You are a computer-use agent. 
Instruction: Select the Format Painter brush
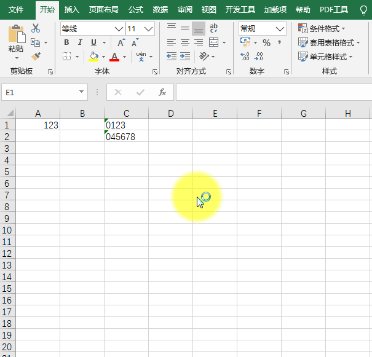pyautogui.click(x=36, y=57)
